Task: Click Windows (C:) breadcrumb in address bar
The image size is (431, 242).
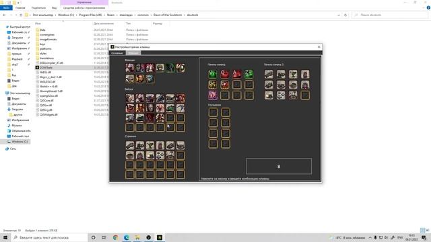Action: coord(66,15)
